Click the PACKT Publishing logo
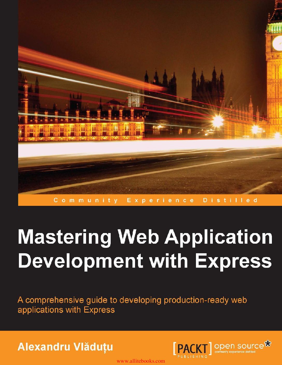The height and width of the screenshot is (365, 282). (192, 350)
